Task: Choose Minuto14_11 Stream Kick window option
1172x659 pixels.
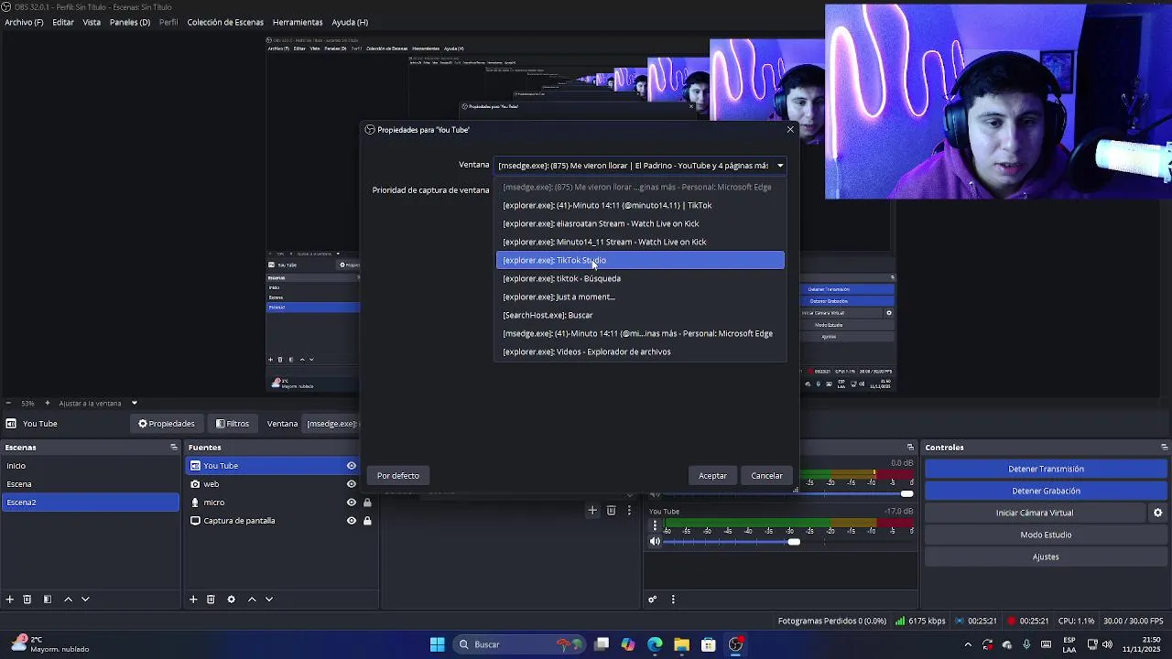Action: coord(640,242)
